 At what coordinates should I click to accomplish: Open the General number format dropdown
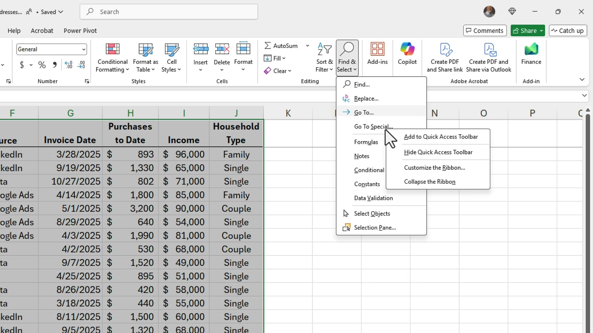coord(83,49)
